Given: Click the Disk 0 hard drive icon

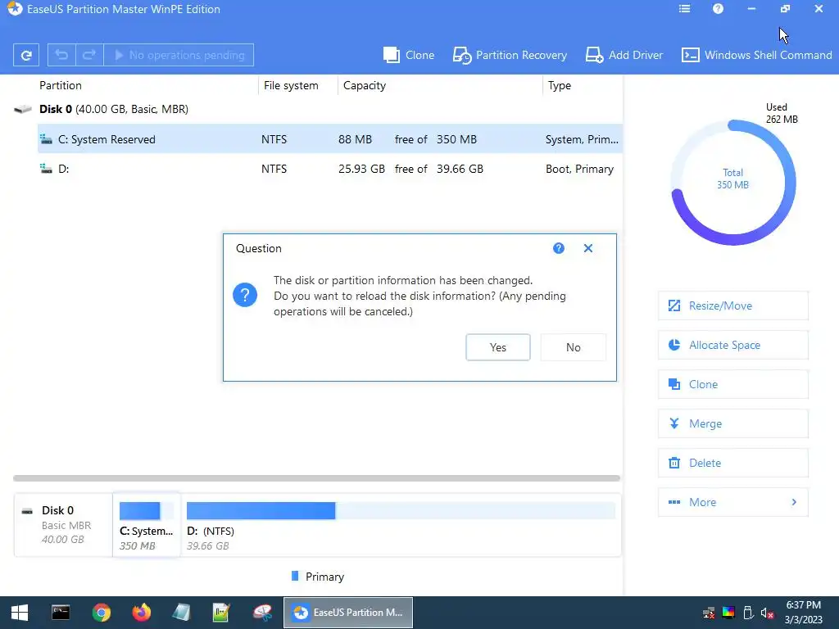Looking at the screenshot, I should (22, 109).
